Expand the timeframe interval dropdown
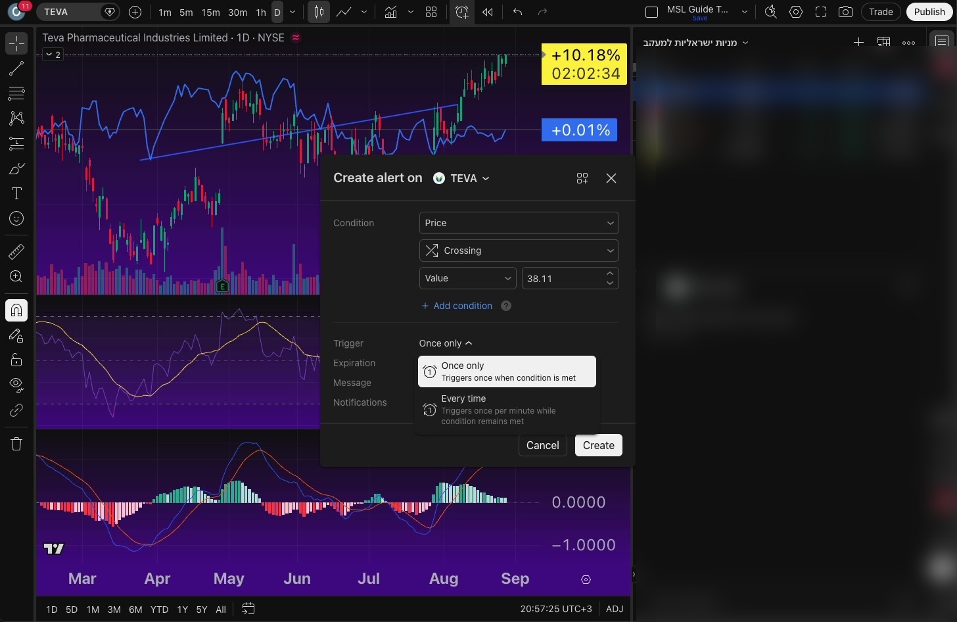 point(292,12)
